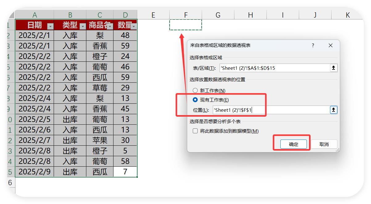Open the 数量 column filter dropdown

point(134,26)
